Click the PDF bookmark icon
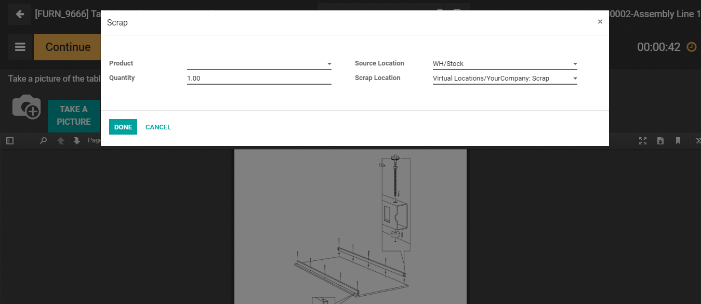 678,141
